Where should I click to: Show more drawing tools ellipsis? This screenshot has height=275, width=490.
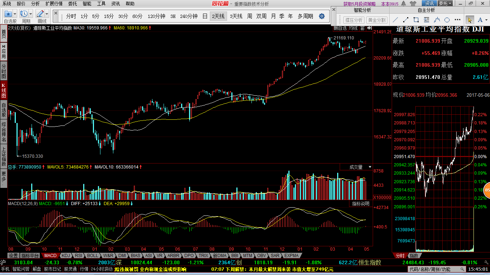click(457, 20)
